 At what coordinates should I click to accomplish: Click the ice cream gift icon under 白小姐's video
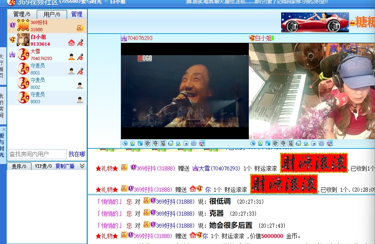(330, 144)
